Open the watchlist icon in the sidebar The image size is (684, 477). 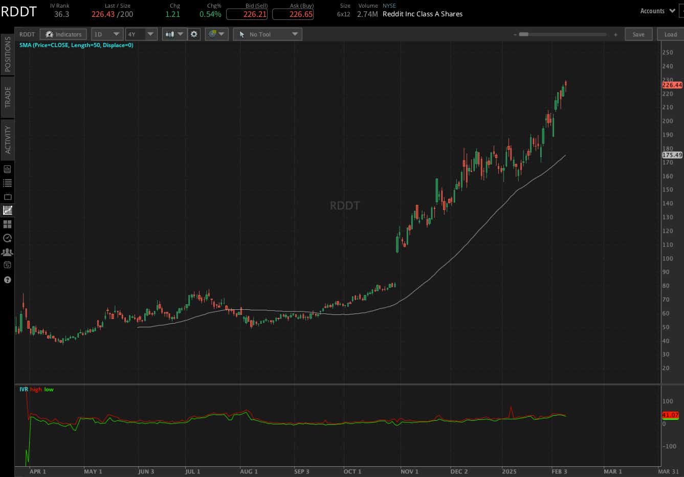click(8, 183)
